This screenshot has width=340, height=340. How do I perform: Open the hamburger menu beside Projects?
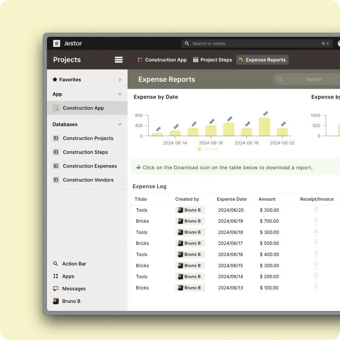pyautogui.click(x=119, y=59)
